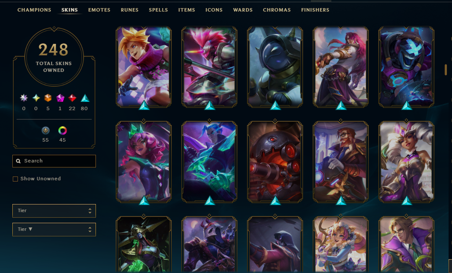Click the magnifying glass search icon
This screenshot has width=452, height=273.
[x=18, y=161]
